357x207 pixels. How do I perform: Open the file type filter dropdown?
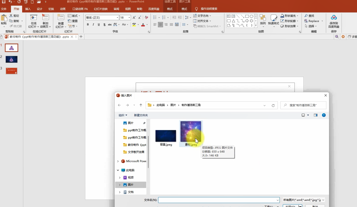(304, 200)
